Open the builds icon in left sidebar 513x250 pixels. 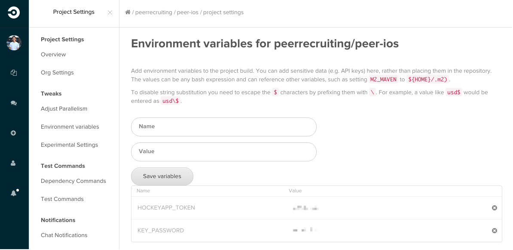click(x=14, y=73)
